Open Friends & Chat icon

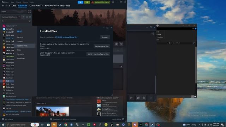[123, 119]
